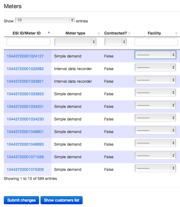
Task: Focus the ESI ID/Meter ID filter field
Action: 28,42
